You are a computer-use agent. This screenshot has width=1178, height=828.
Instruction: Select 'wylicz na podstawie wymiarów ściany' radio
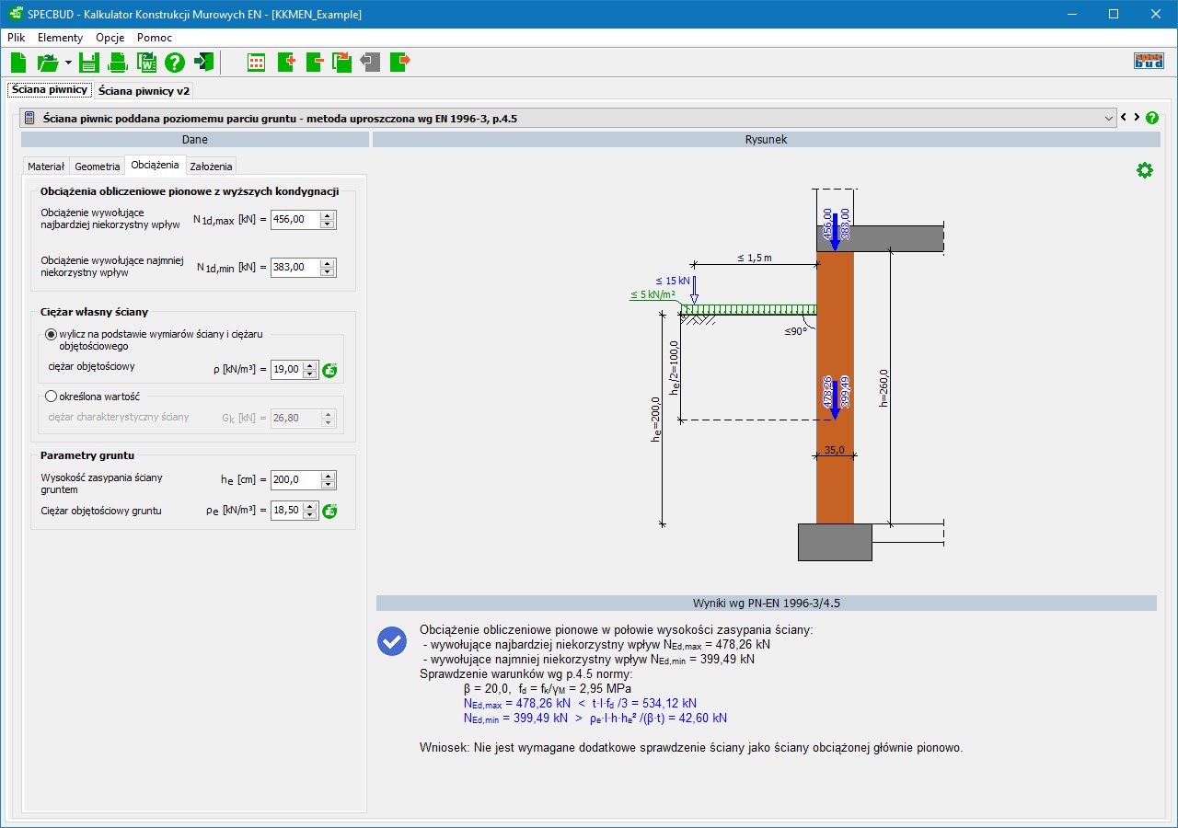52,334
